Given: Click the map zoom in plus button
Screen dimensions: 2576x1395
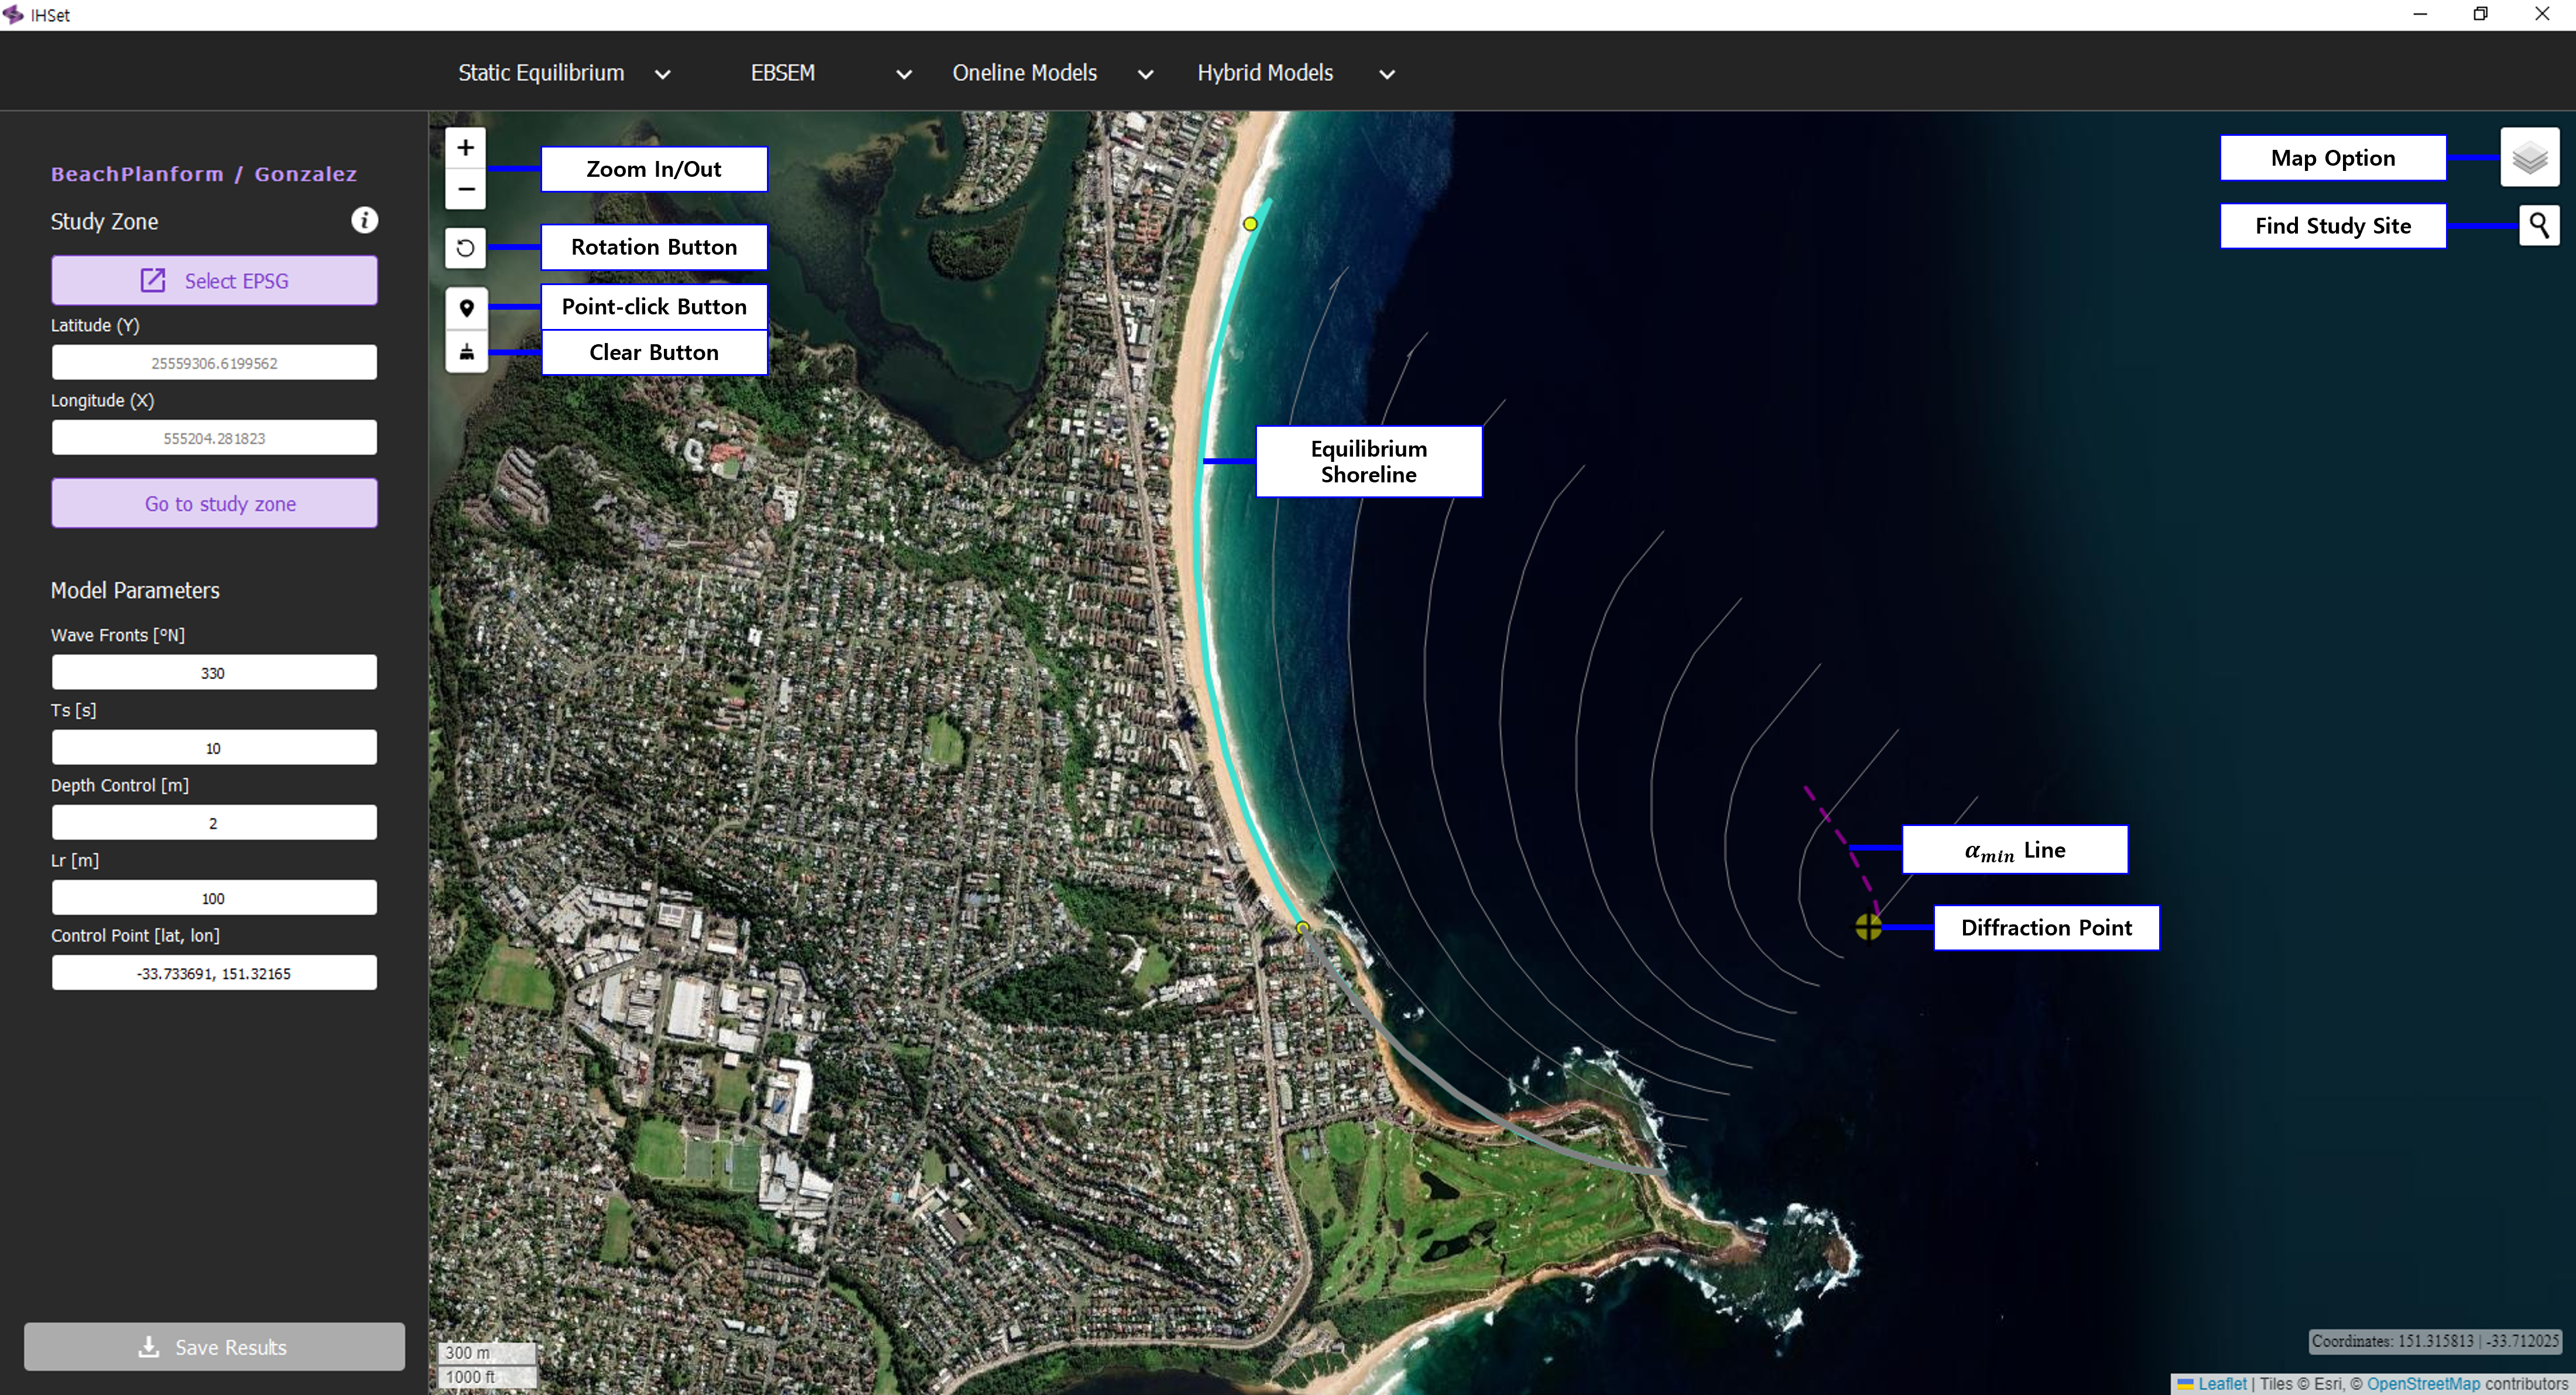Looking at the screenshot, I should coord(465,148).
